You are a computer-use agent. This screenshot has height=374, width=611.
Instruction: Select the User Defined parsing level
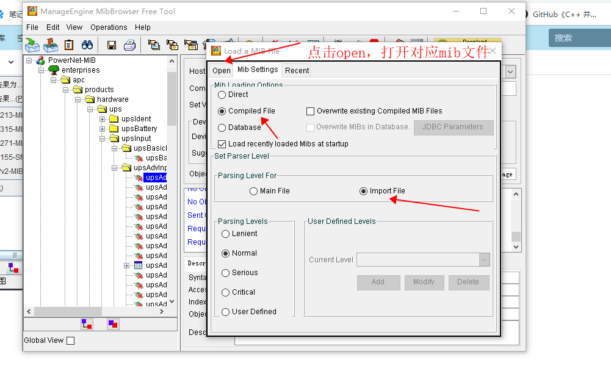point(226,312)
